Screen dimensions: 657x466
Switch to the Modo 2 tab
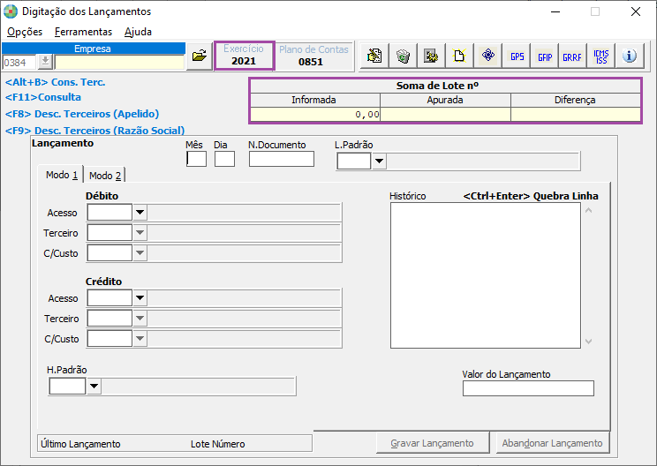pyautogui.click(x=105, y=176)
